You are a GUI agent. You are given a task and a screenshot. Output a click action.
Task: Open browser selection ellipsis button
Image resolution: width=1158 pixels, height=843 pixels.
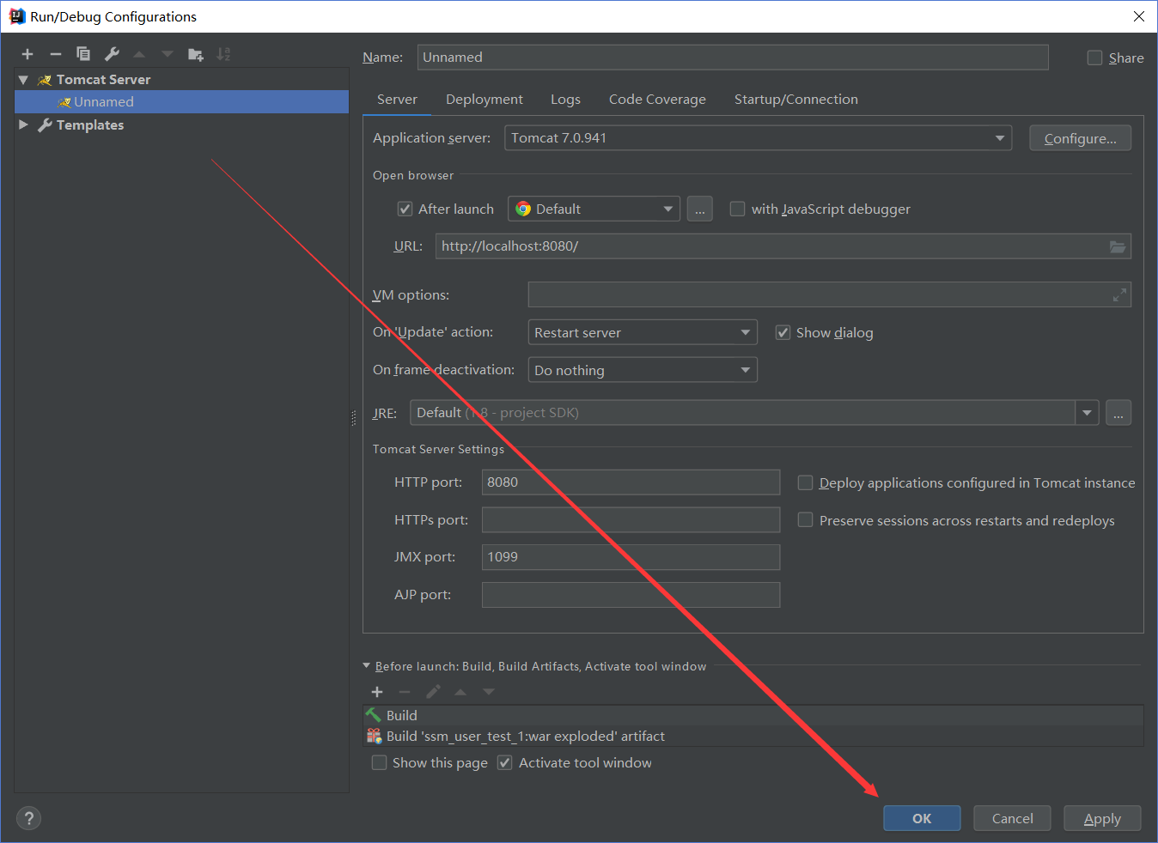pos(700,209)
